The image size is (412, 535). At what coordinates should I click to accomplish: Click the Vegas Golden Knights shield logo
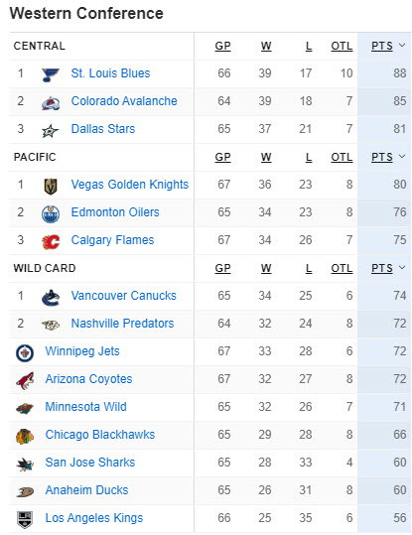pyautogui.click(x=51, y=186)
